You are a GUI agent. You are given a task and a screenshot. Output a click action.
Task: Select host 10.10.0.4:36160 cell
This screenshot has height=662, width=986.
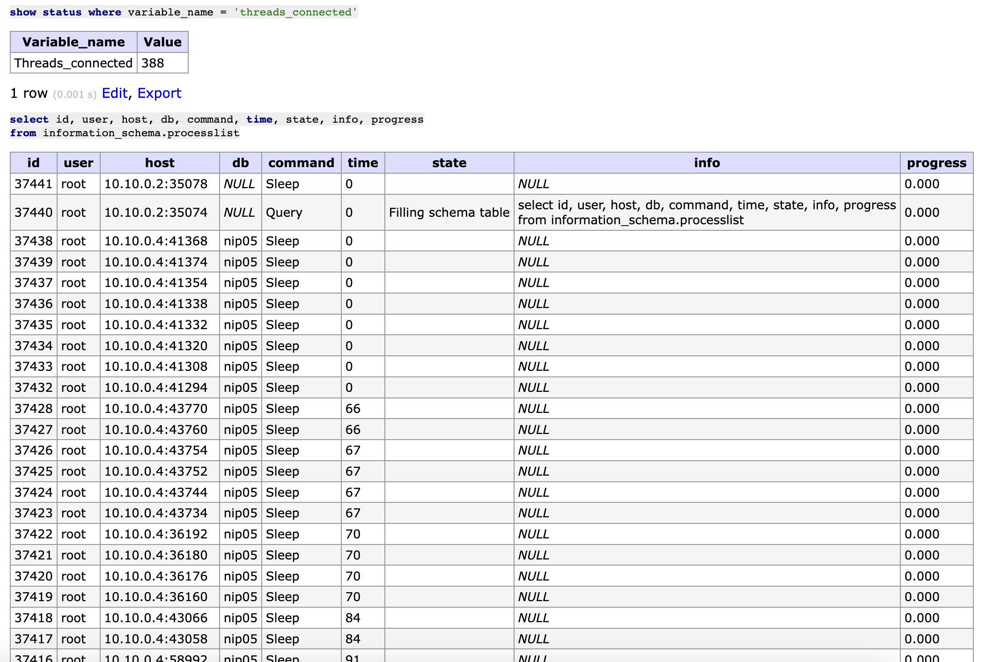click(x=160, y=597)
